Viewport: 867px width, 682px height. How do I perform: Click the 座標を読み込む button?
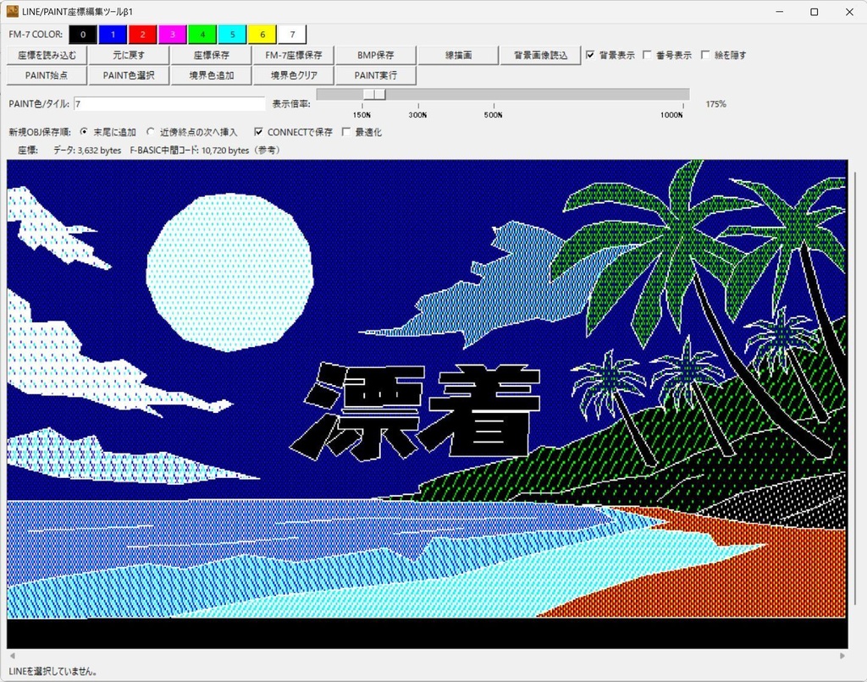(47, 55)
